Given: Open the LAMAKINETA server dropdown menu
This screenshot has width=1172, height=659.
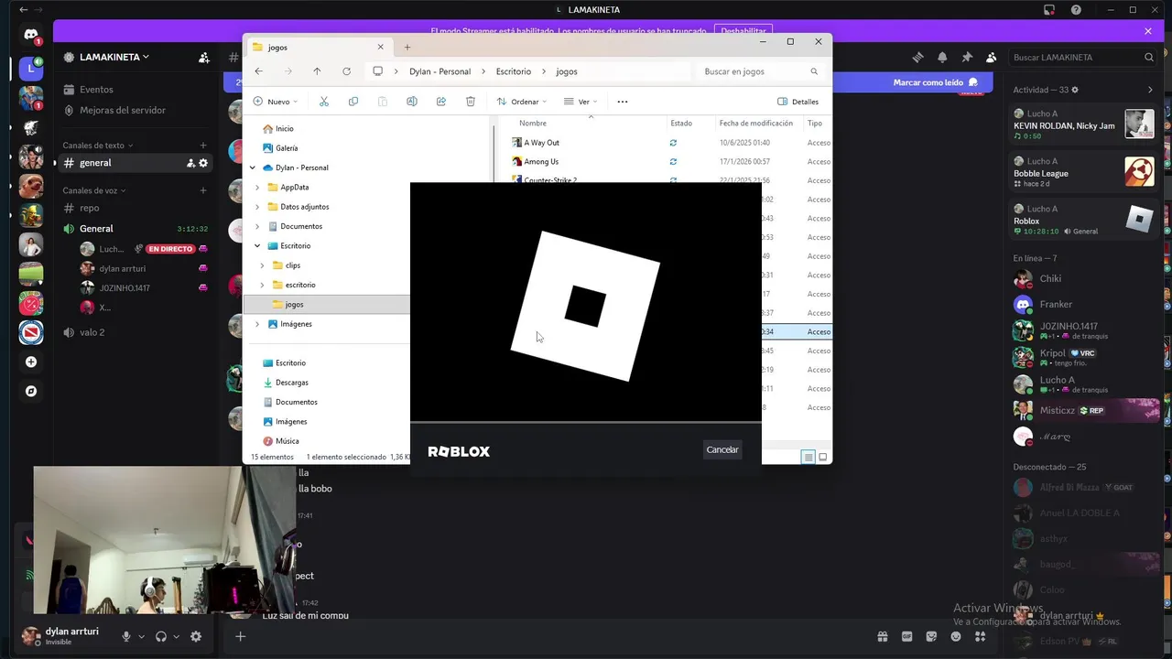Looking at the screenshot, I should coord(114,57).
